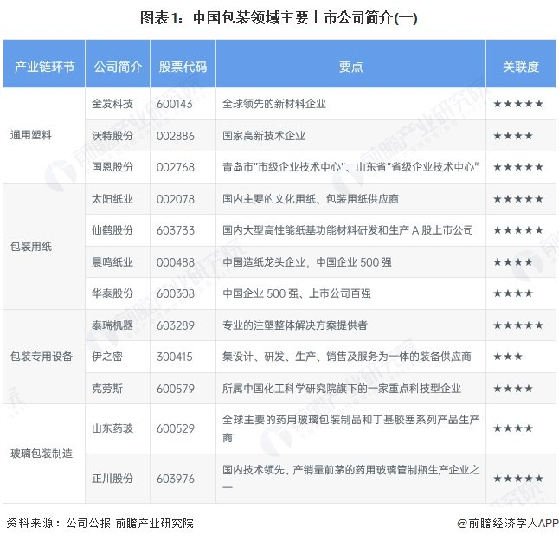The height and width of the screenshot is (541, 559).
Task: Click the @前瞻经济学人APP credit
Action: pyautogui.click(x=508, y=523)
